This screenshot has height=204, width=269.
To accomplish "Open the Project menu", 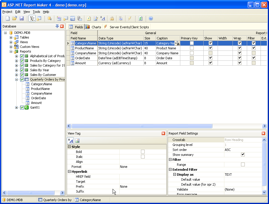I will (x=7, y=12).
